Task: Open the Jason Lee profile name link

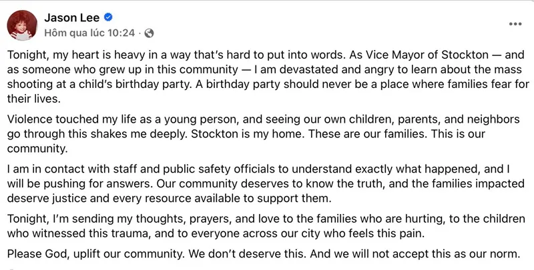Action: coord(69,17)
